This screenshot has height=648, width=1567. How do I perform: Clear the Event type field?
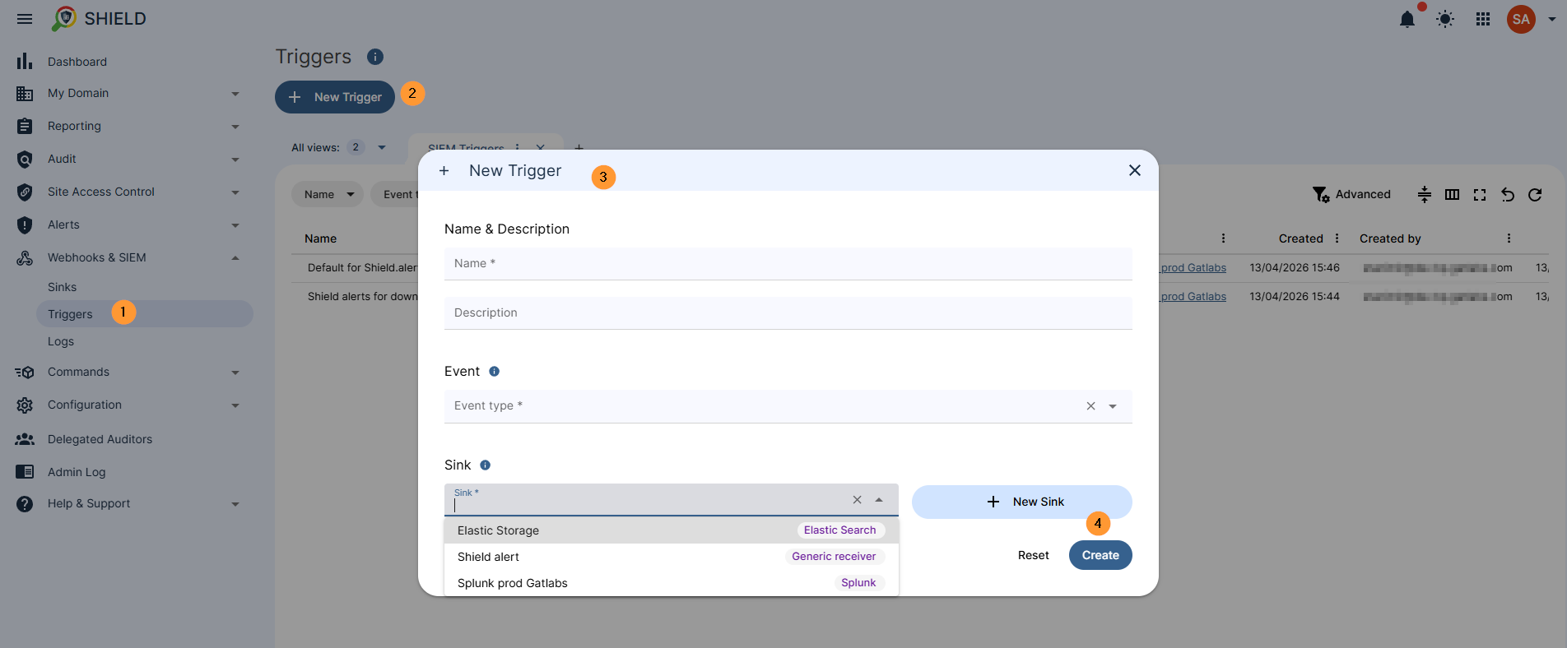1090,406
